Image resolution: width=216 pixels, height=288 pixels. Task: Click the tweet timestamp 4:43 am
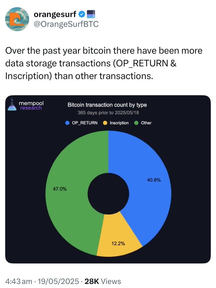coord(19,281)
